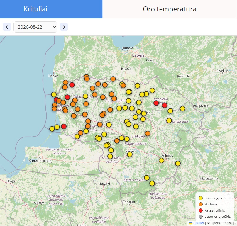The width and height of the screenshot is (237, 226).
Task: Click the Rēzekne town label
Action: click(222, 71)
